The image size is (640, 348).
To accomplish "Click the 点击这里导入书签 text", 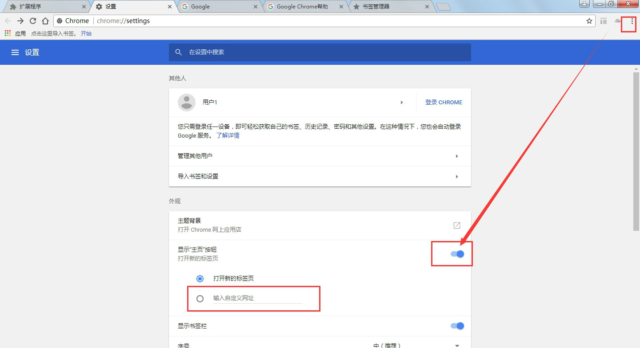I will click(x=54, y=33).
